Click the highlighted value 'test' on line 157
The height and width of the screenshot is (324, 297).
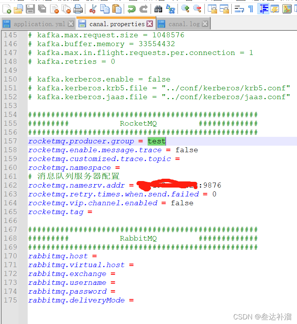[156, 141]
